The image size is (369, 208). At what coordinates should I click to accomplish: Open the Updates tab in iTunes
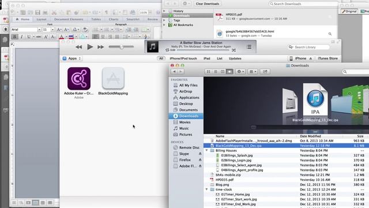tap(235, 58)
